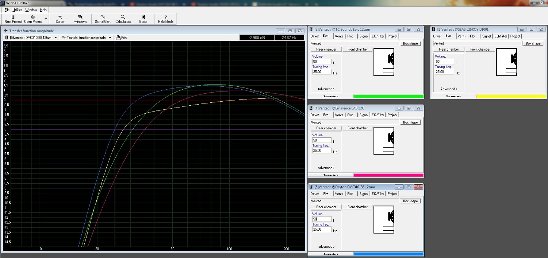
Task: Click Box shape in Eminence LAB 12C window
Action: 411,122
